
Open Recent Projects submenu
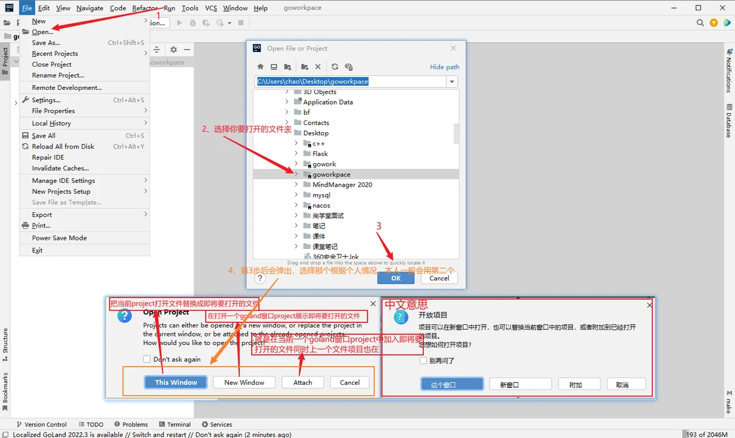click(85, 53)
